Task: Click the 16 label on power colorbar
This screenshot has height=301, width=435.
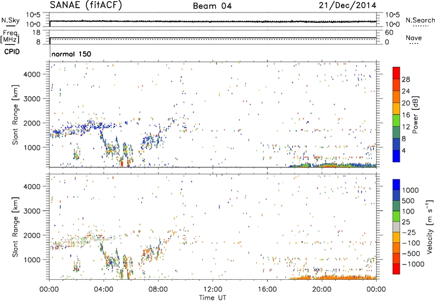Action: click(406, 115)
